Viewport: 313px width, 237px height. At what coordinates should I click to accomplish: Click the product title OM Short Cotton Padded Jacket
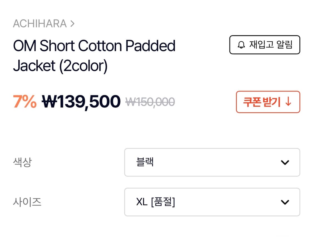(94, 55)
